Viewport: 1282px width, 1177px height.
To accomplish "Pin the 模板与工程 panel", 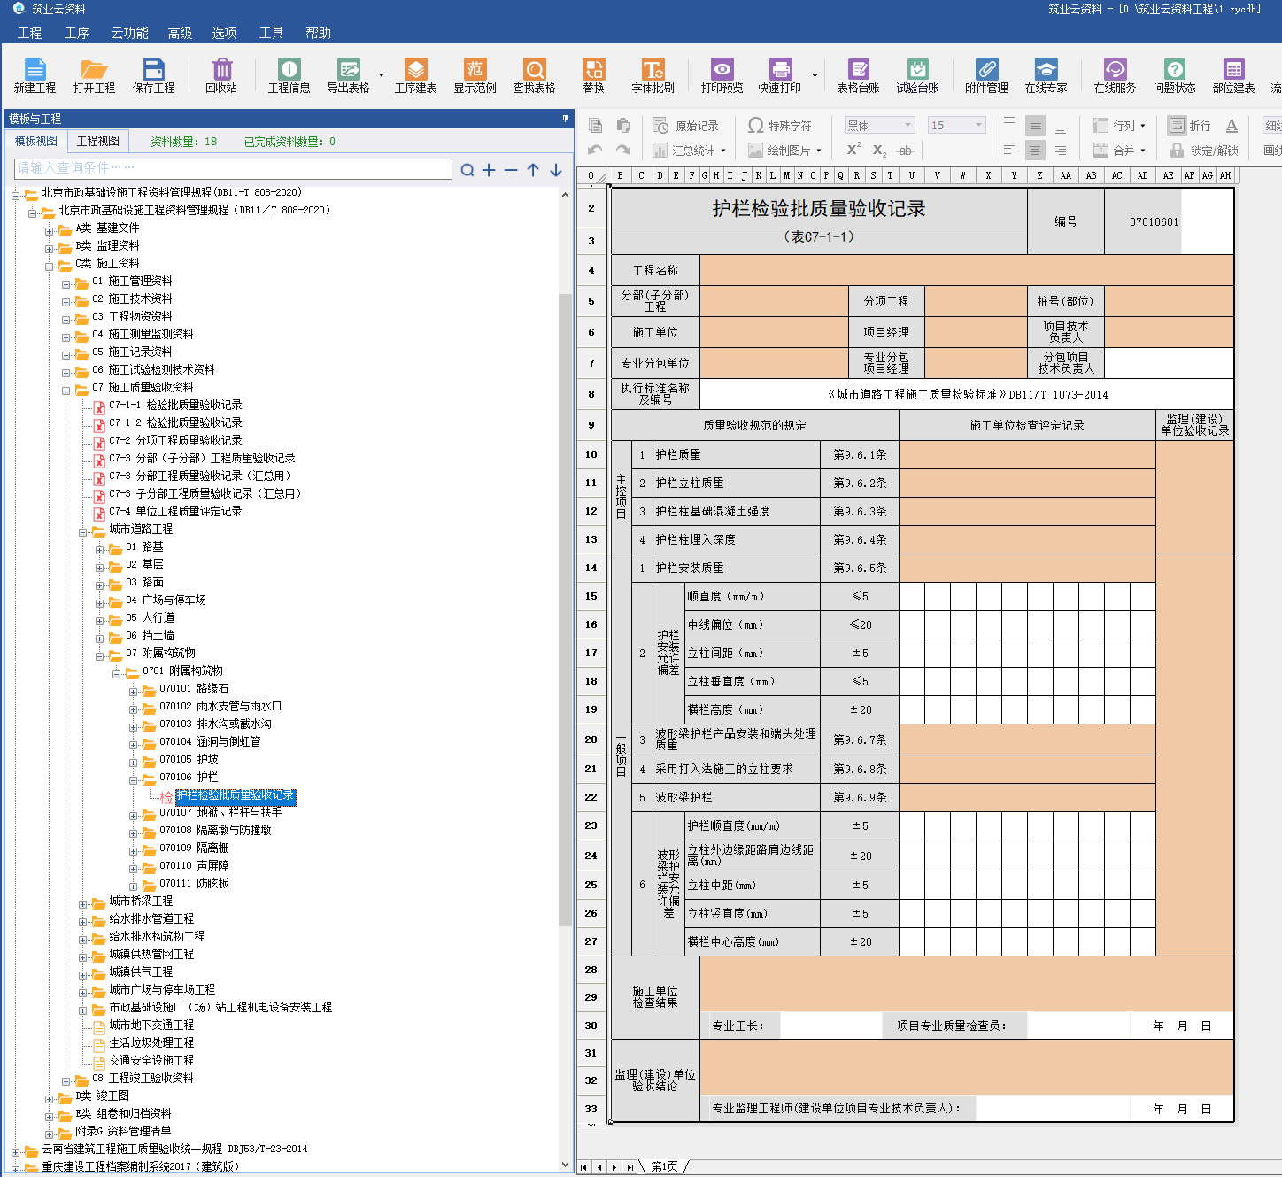I will (x=565, y=118).
